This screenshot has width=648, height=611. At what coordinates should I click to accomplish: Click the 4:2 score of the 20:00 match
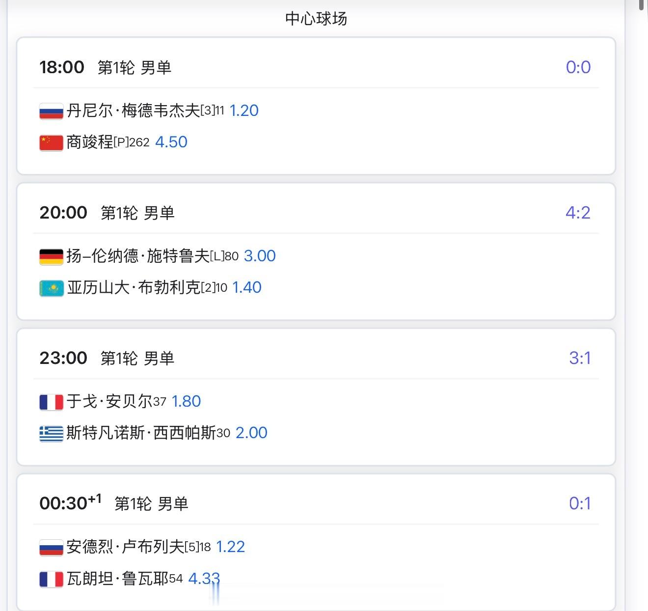click(578, 213)
